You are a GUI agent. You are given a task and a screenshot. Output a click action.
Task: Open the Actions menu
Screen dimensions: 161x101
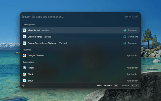[x=126, y=85]
